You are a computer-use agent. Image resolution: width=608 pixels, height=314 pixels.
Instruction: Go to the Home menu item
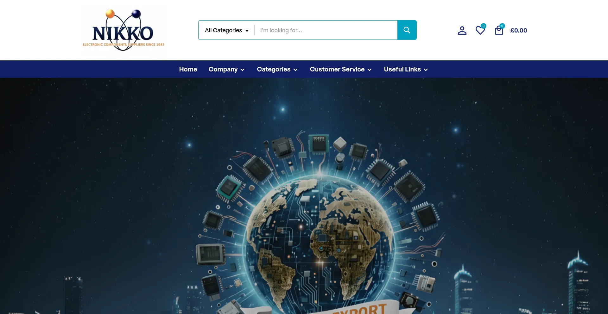coord(188,69)
